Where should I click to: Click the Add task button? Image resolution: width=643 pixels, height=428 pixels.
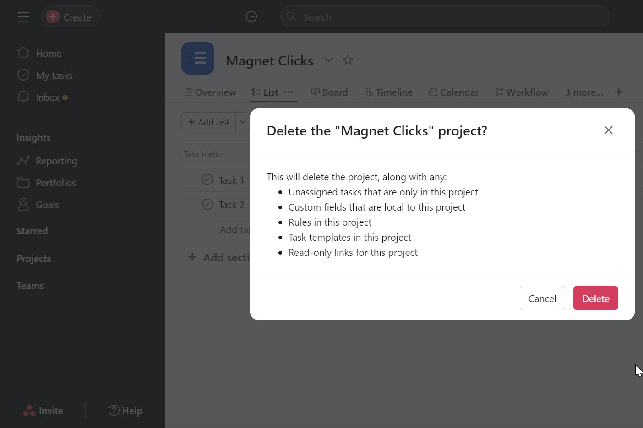point(209,122)
